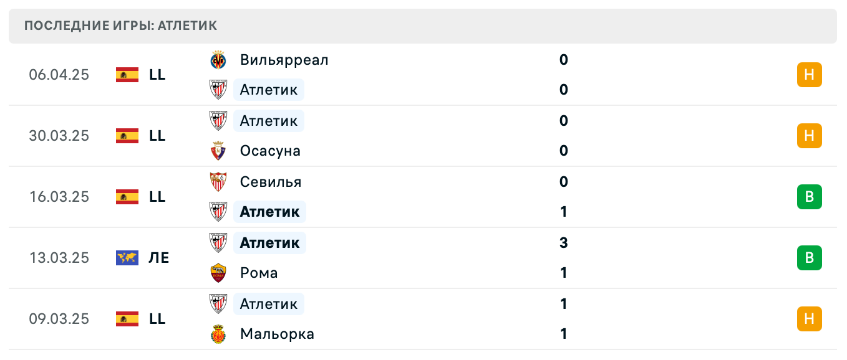Click the ЛЕ competition label
The image size is (847, 360).
tap(159, 258)
